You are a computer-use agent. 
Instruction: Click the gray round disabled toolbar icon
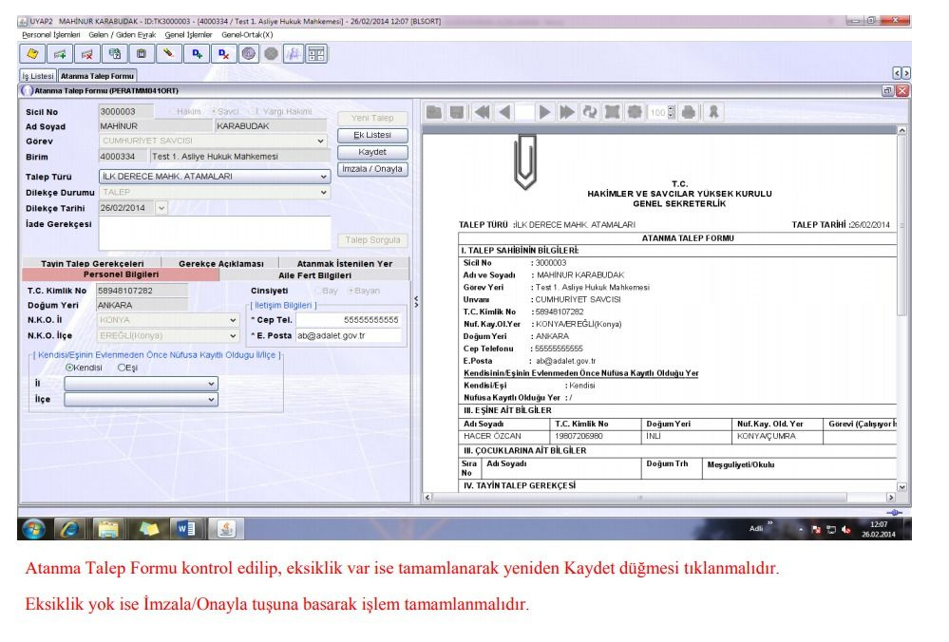(271, 54)
